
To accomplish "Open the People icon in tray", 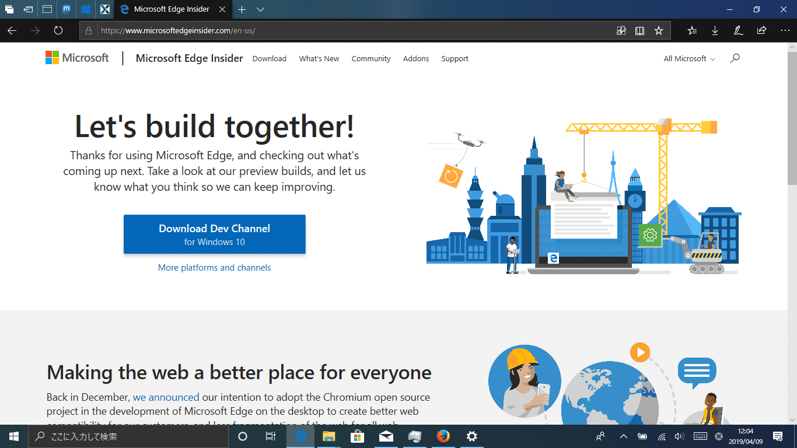I will click(x=600, y=436).
